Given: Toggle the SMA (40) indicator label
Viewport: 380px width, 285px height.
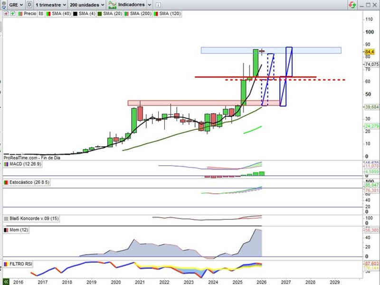Looking at the screenshot, I should click(x=60, y=14).
